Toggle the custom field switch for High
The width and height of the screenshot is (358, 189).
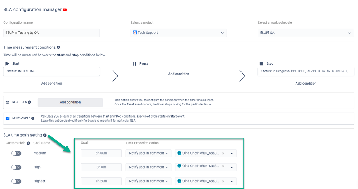16,167
